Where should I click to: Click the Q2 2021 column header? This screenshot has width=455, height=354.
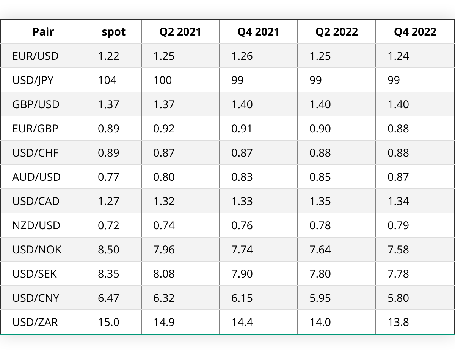coord(180,31)
